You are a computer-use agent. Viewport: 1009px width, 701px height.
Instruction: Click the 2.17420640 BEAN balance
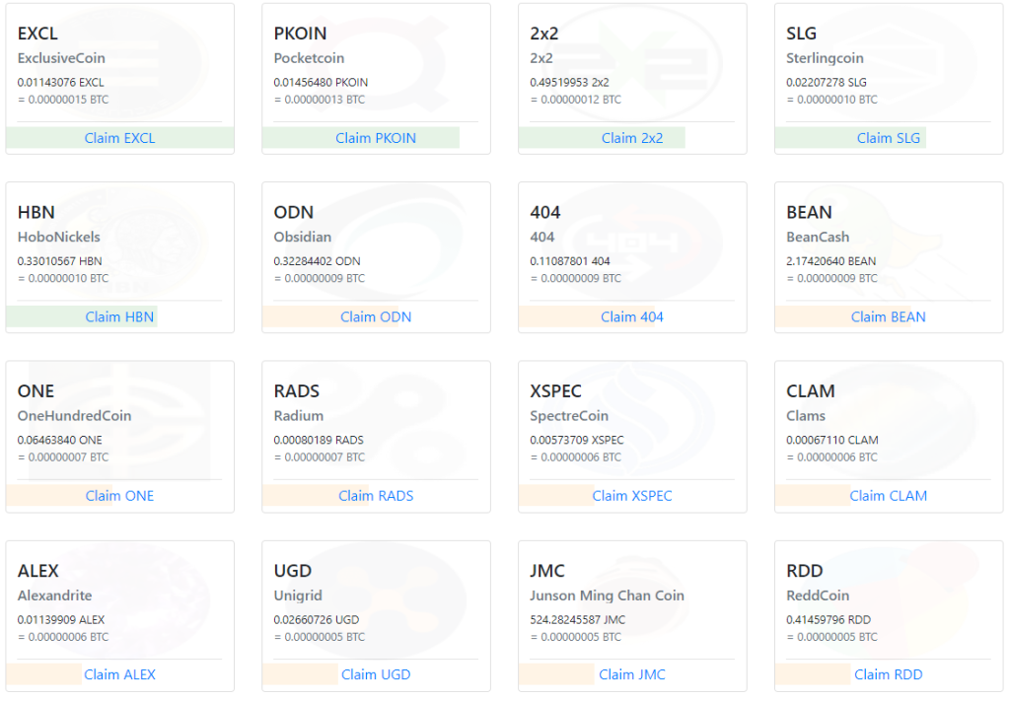point(830,261)
